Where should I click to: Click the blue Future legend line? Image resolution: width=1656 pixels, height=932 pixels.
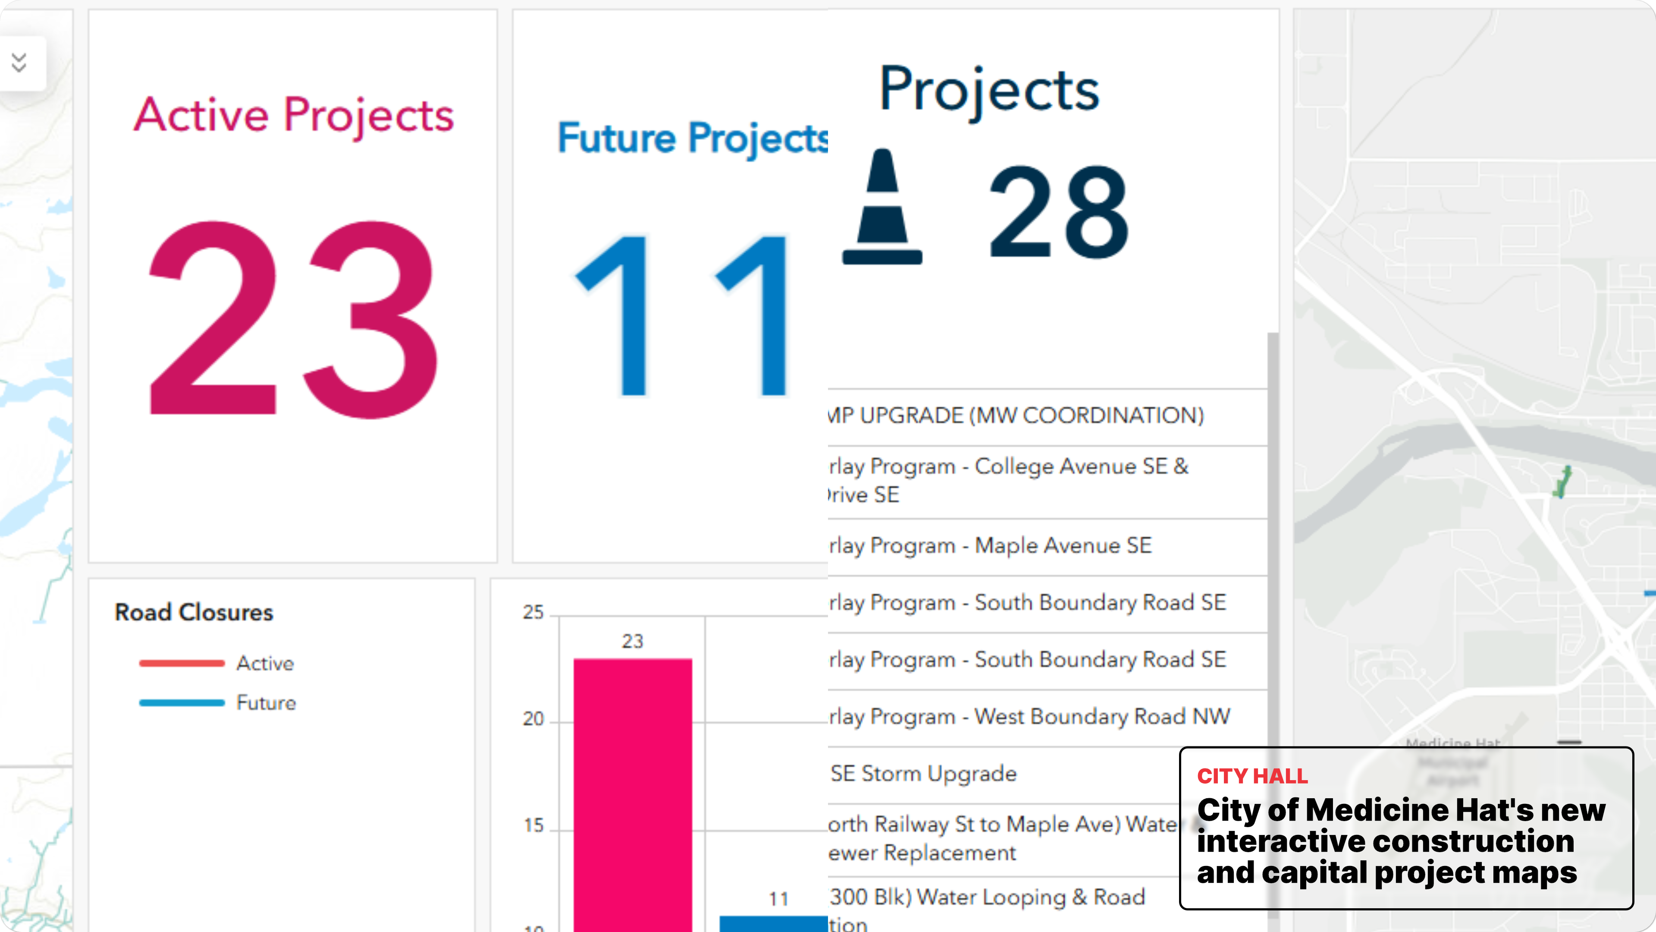point(182,702)
